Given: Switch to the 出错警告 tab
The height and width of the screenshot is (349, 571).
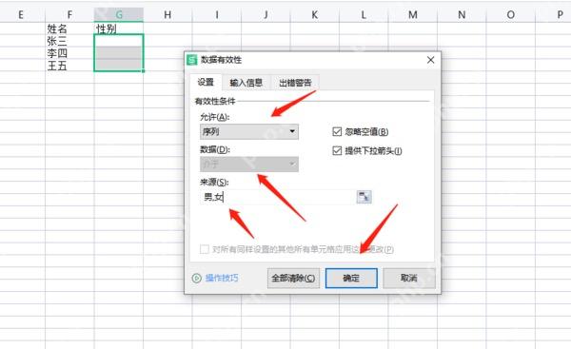Looking at the screenshot, I should click(295, 83).
